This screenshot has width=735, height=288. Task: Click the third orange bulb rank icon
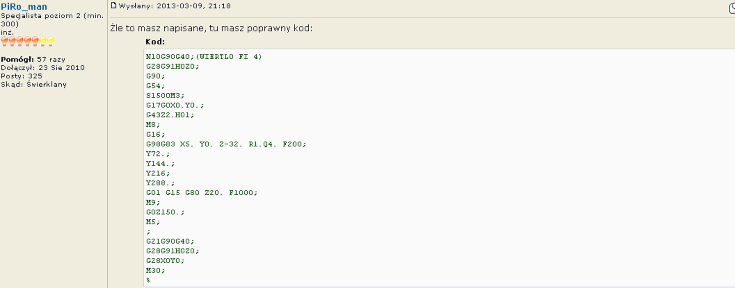20,41
